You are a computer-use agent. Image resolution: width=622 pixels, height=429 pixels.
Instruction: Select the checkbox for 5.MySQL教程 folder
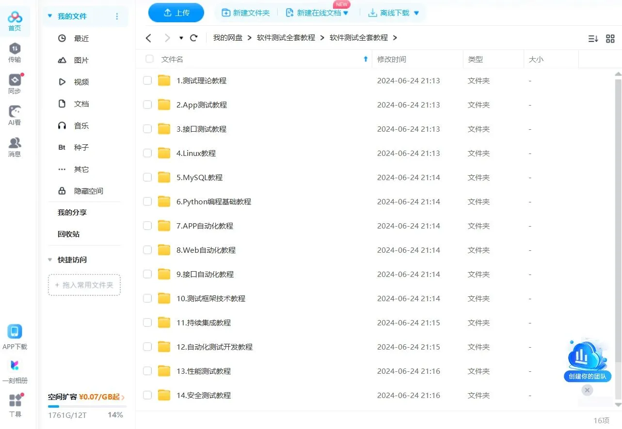tap(147, 177)
